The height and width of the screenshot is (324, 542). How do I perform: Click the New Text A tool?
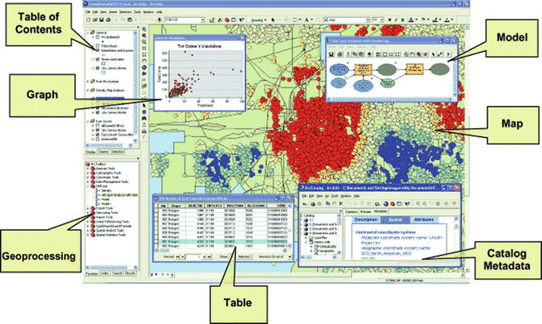307,19
